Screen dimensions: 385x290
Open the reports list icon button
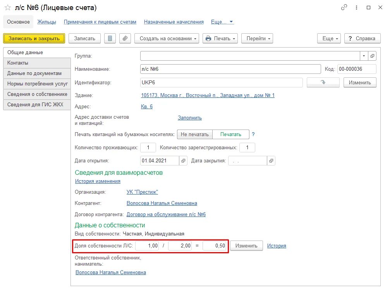pos(110,39)
